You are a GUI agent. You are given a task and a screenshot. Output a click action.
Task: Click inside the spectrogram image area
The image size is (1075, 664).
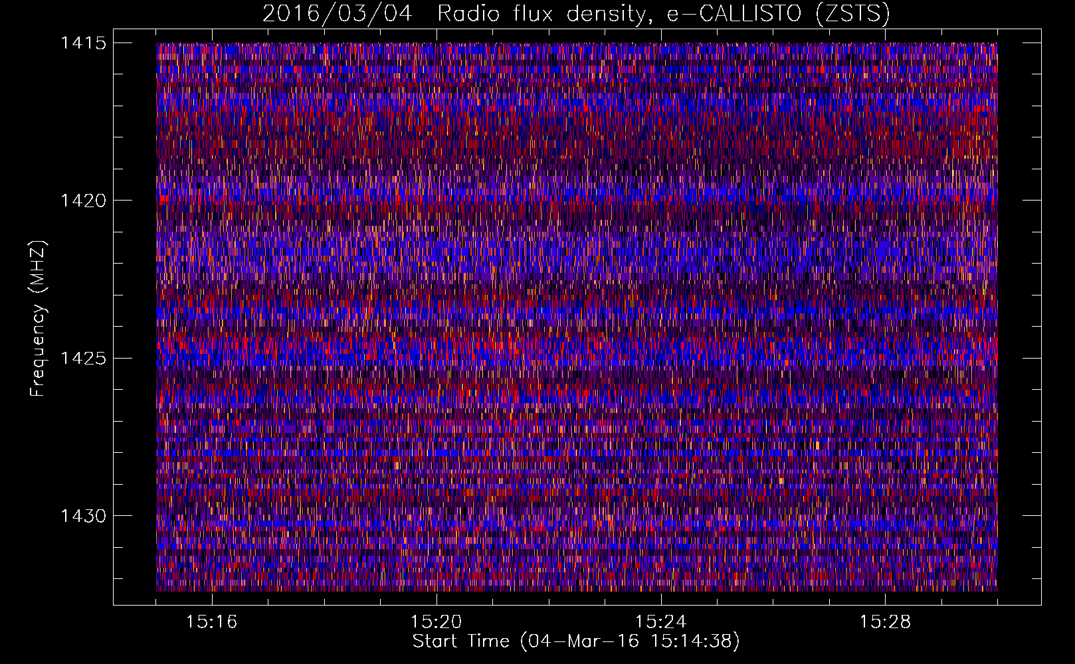(x=577, y=317)
